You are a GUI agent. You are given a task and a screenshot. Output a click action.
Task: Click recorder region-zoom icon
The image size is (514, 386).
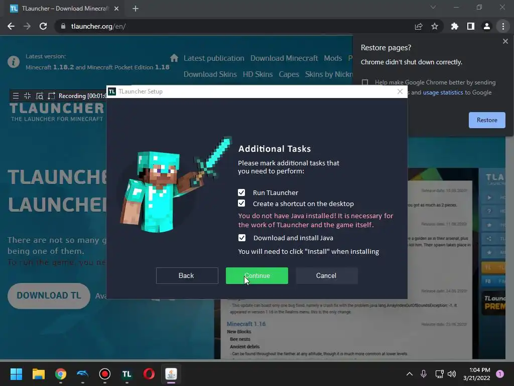[x=39, y=96]
